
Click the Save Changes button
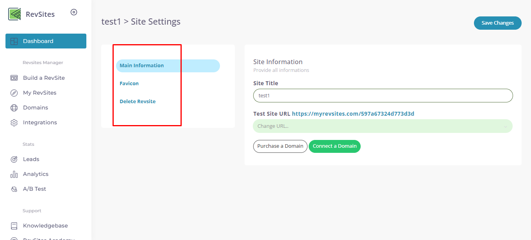tap(497, 23)
